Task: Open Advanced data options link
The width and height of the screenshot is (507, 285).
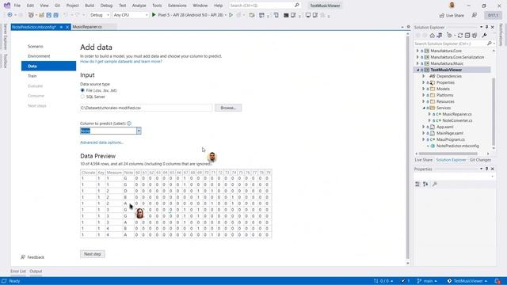Action: click(101, 142)
